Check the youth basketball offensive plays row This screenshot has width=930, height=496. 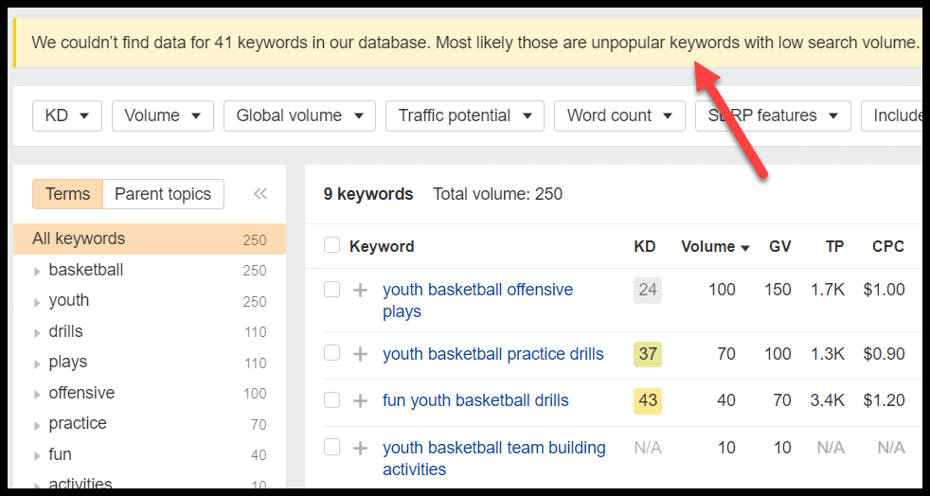(331, 289)
